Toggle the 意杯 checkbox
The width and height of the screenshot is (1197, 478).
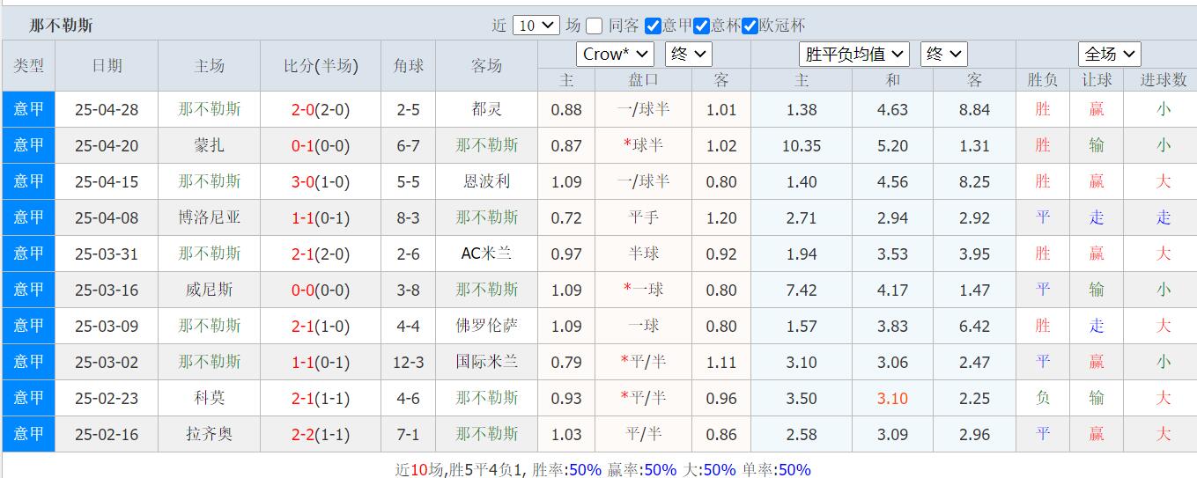coord(701,26)
